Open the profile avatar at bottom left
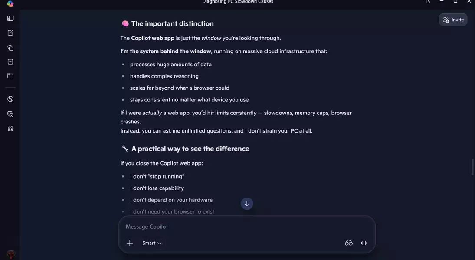Viewport: 475px width, 260px height. click(x=11, y=254)
